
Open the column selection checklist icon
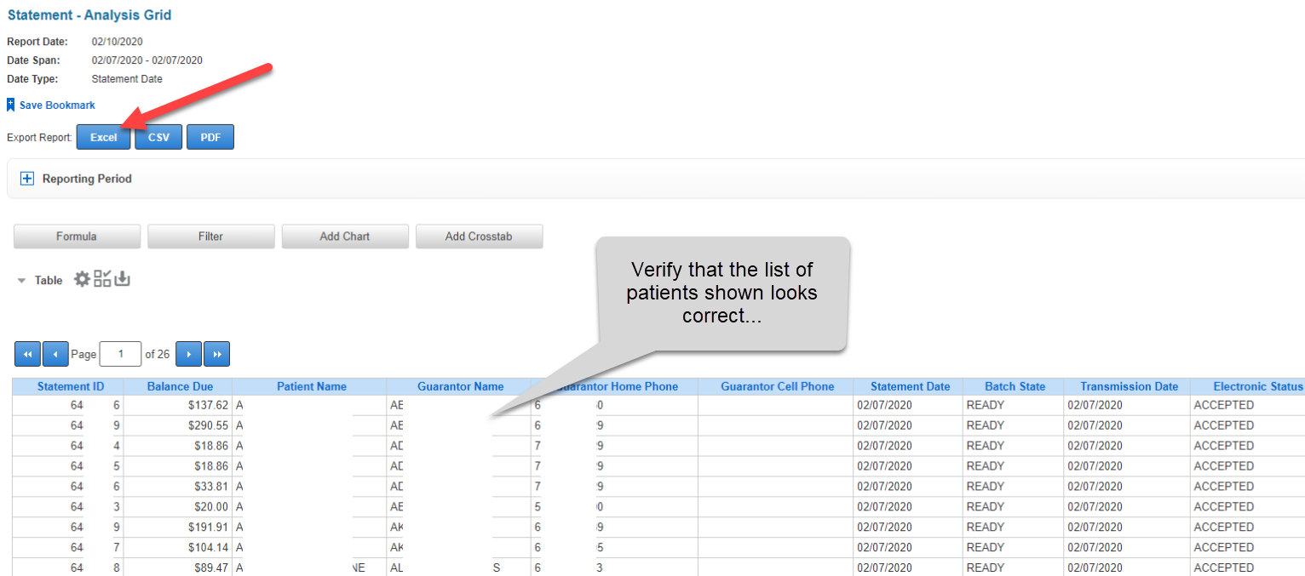coord(102,279)
